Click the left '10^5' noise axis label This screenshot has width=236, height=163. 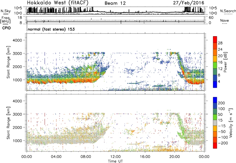point(18,8)
